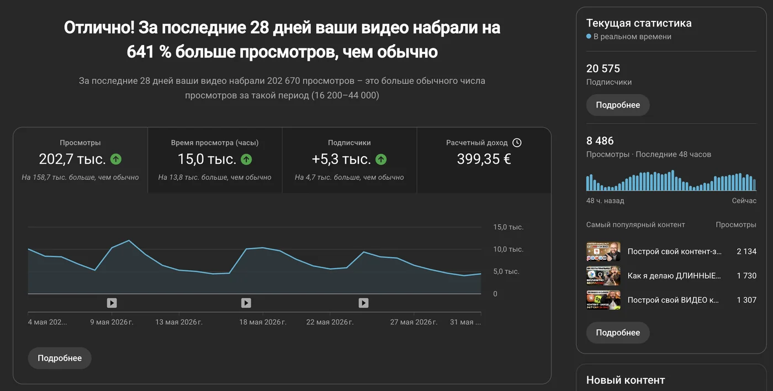This screenshot has height=391, width=773.
Task: Click video marker near 27 мая 2026
Action: click(363, 303)
